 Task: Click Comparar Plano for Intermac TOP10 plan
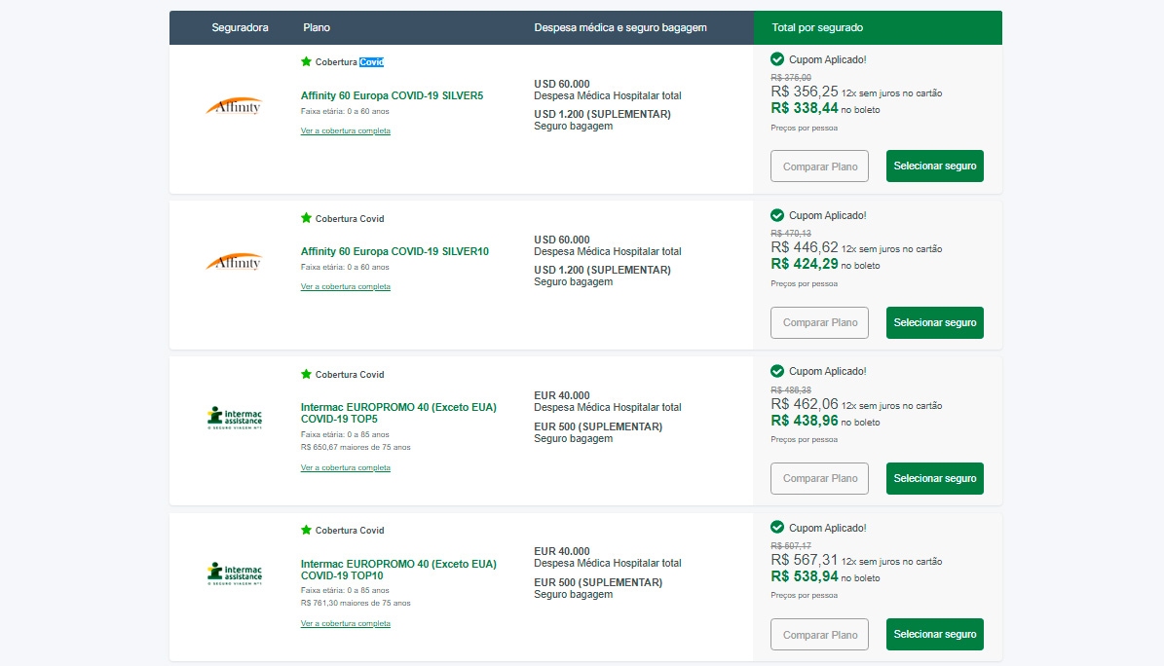[819, 635]
